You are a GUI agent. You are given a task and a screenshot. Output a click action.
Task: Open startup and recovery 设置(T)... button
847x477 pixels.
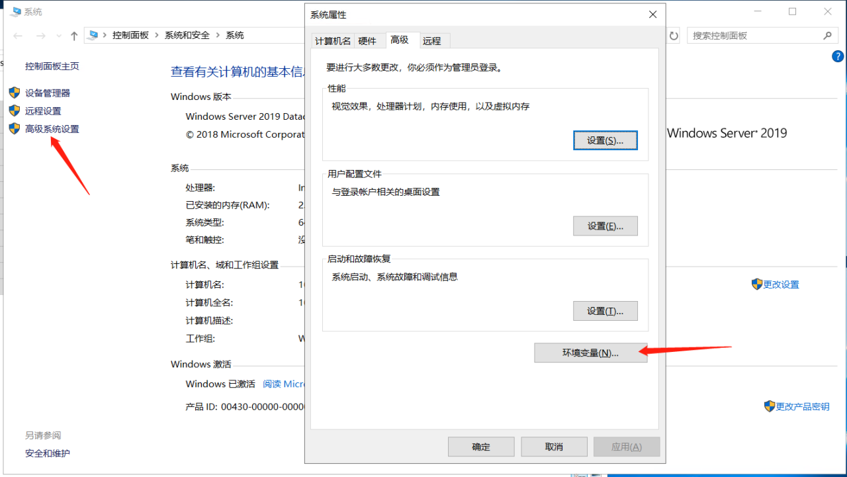point(605,311)
